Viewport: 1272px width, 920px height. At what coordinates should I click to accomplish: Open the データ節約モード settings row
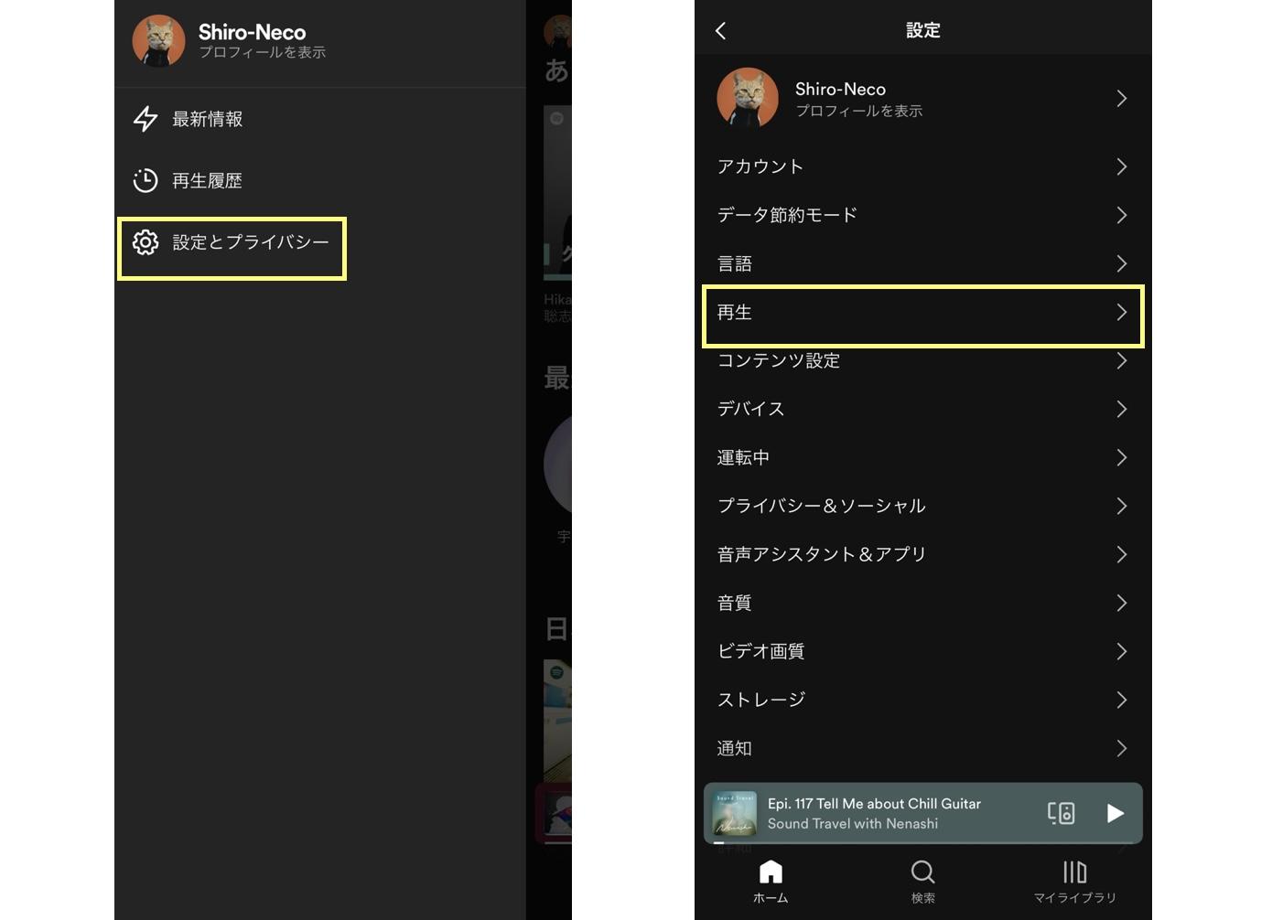click(923, 215)
